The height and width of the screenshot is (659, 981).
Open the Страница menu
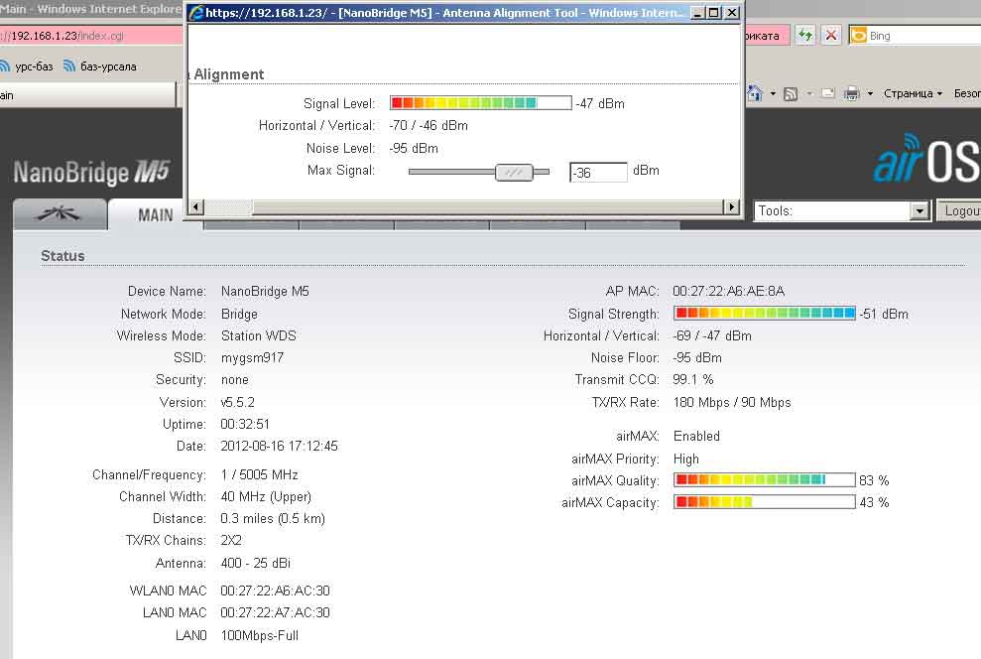click(x=913, y=93)
